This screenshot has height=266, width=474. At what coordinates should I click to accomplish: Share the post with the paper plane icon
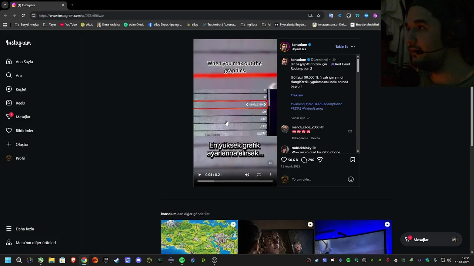[320, 160]
